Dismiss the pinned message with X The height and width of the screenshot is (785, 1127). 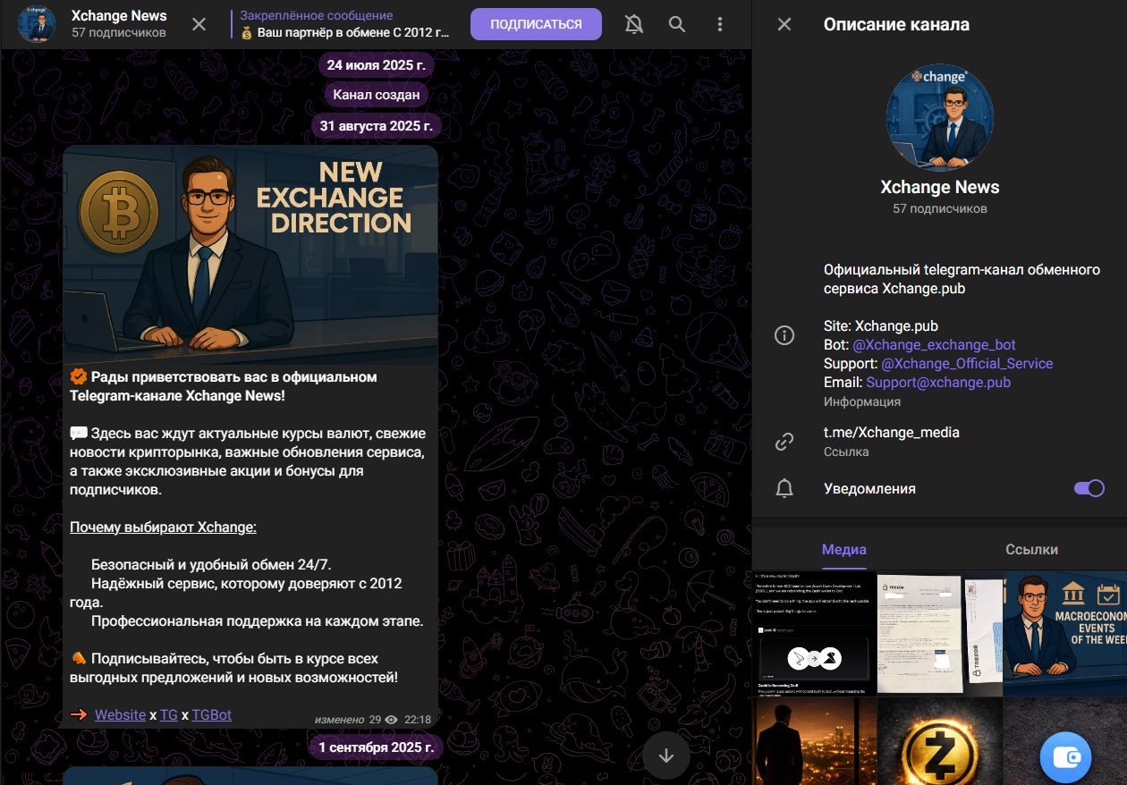tap(199, 25)
